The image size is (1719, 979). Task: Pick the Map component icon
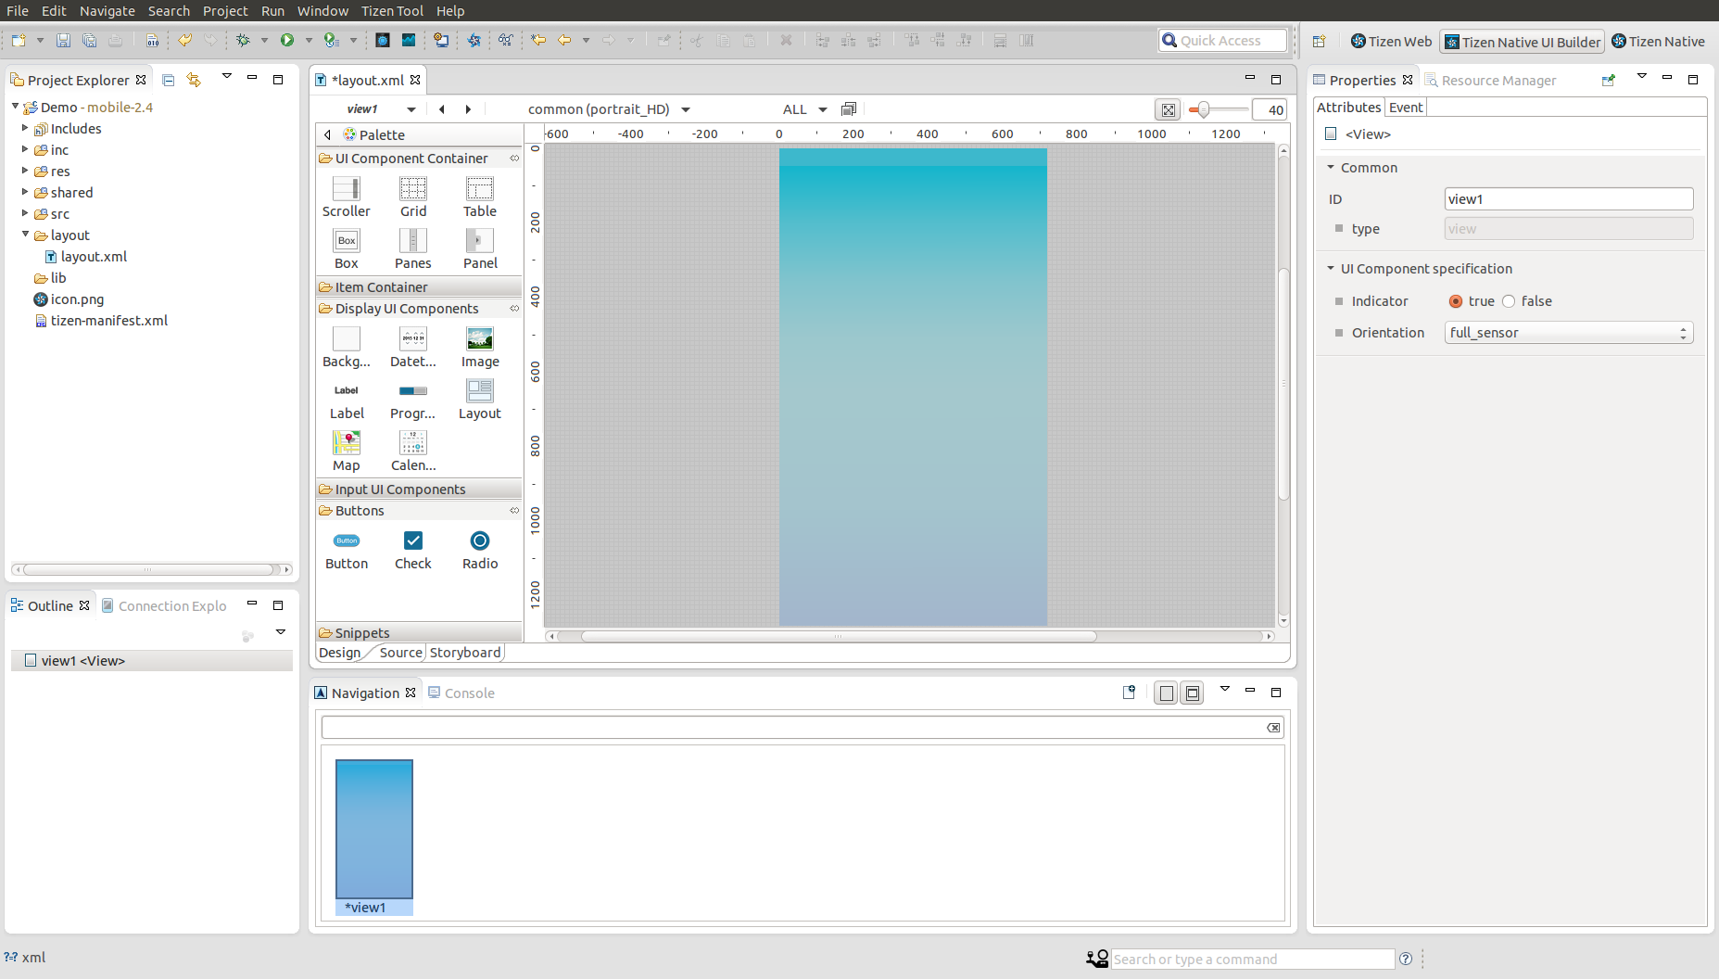coord(346,443)
